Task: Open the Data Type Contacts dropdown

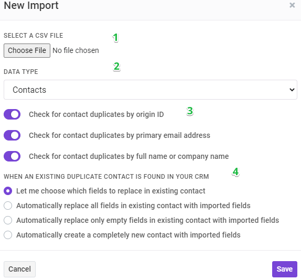Action: coord(150,90)
